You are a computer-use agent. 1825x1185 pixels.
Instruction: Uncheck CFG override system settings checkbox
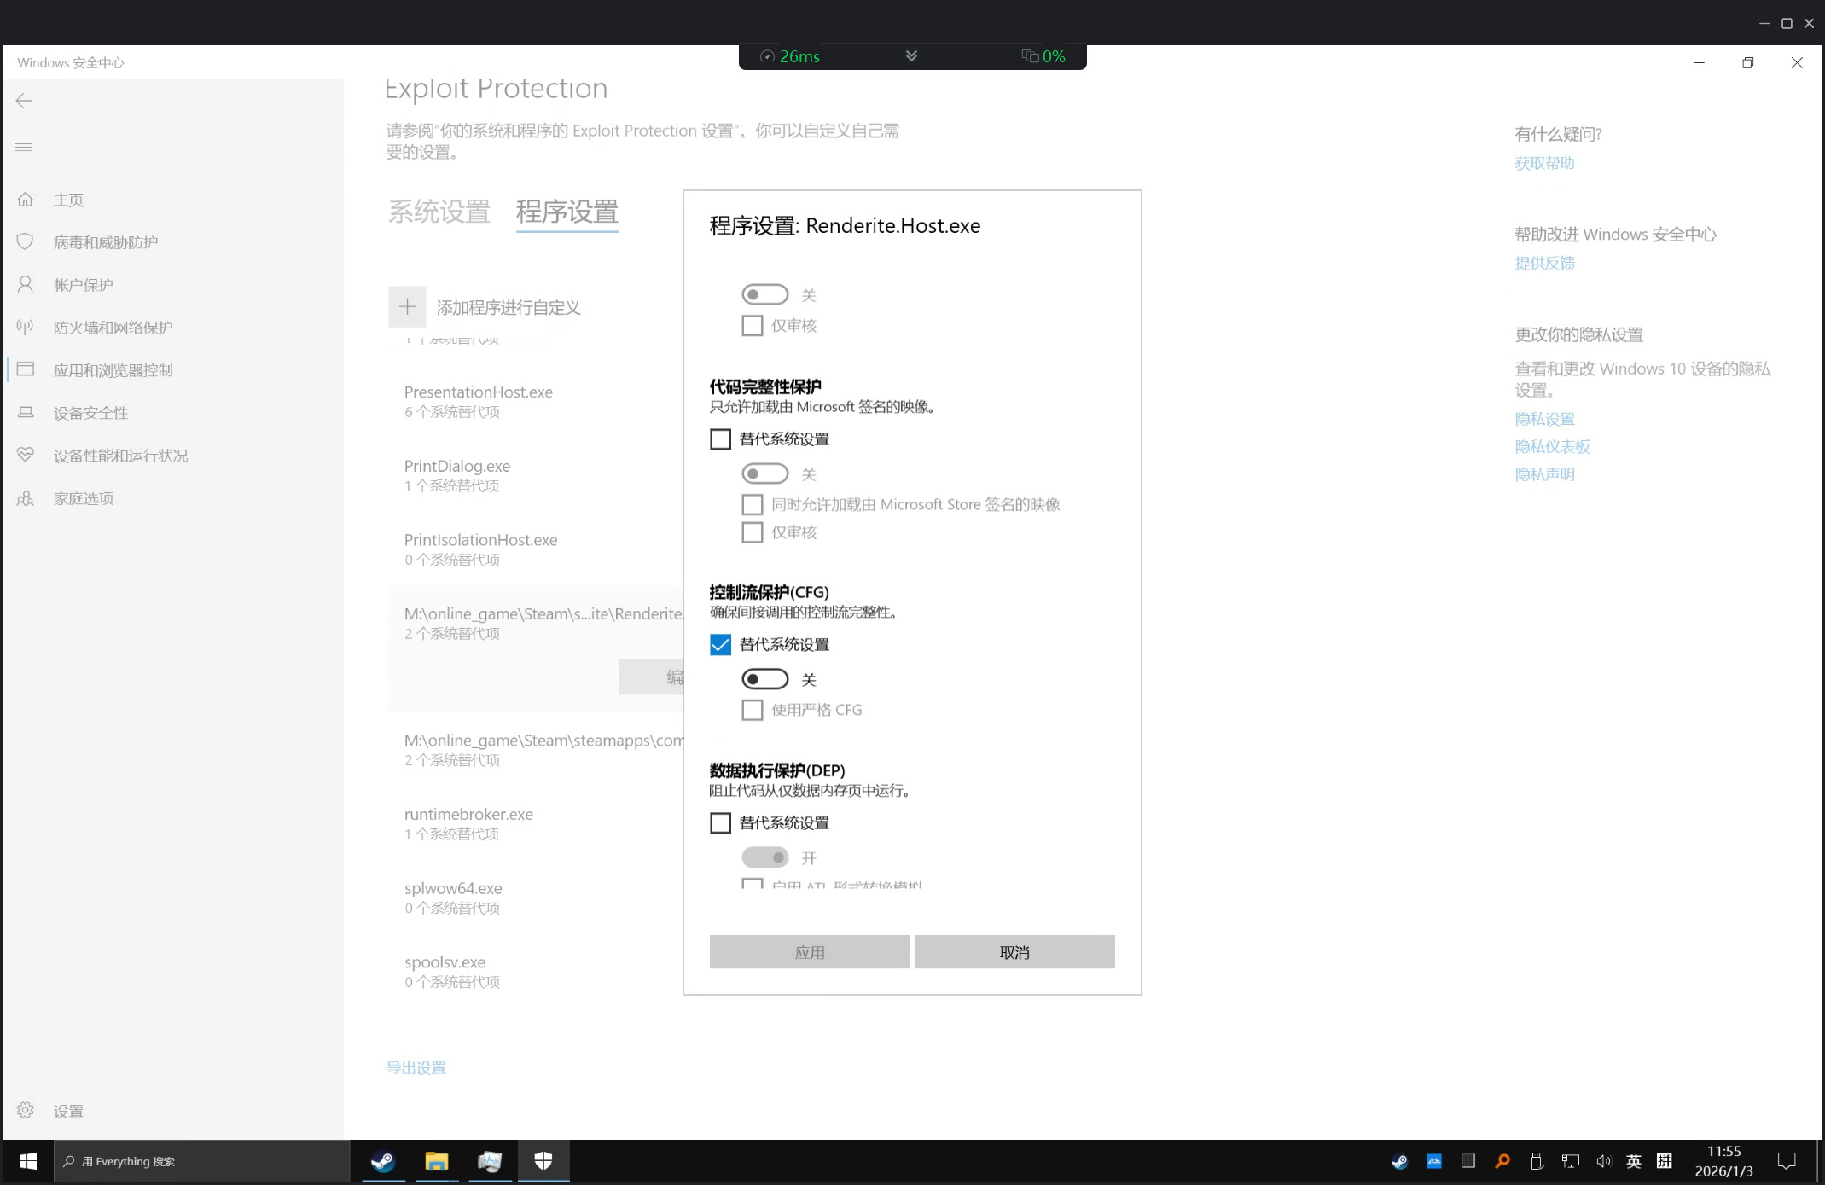pos(720,645)
